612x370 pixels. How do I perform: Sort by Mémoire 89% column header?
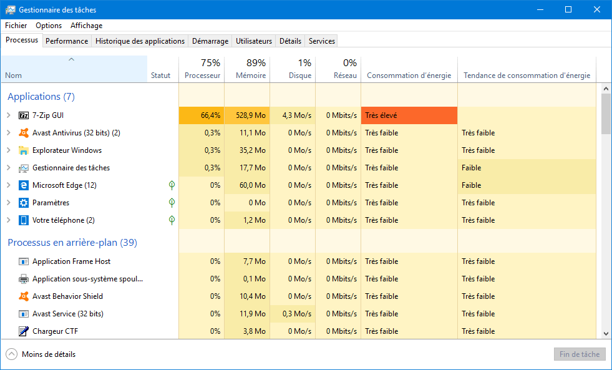point(247,69)
